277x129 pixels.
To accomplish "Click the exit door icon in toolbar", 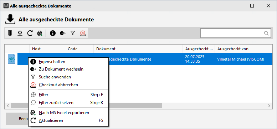I will [x=10, y=33].
